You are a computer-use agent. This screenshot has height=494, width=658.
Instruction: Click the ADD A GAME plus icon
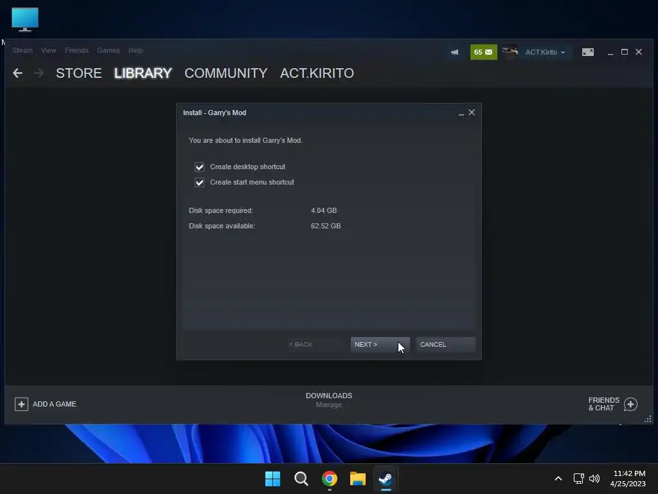click(21, 404)
